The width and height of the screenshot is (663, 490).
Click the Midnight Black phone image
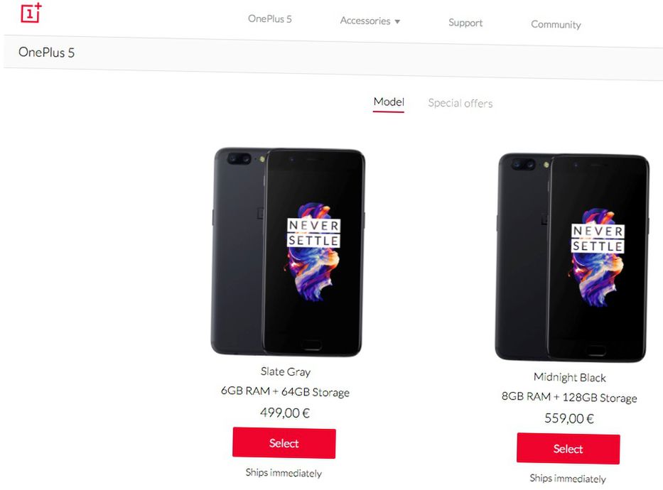pos(572,257)
